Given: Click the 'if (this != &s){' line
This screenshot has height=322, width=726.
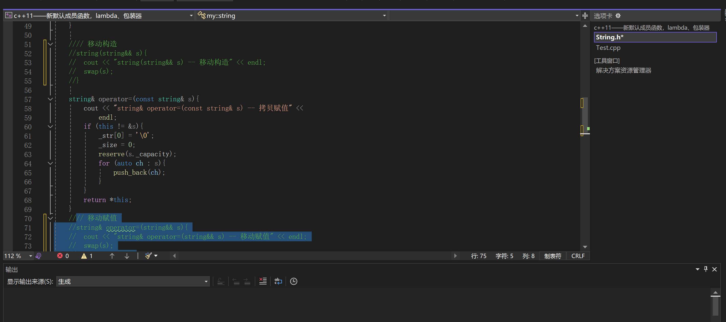Looking at the screenshot, I should point(113,127).
